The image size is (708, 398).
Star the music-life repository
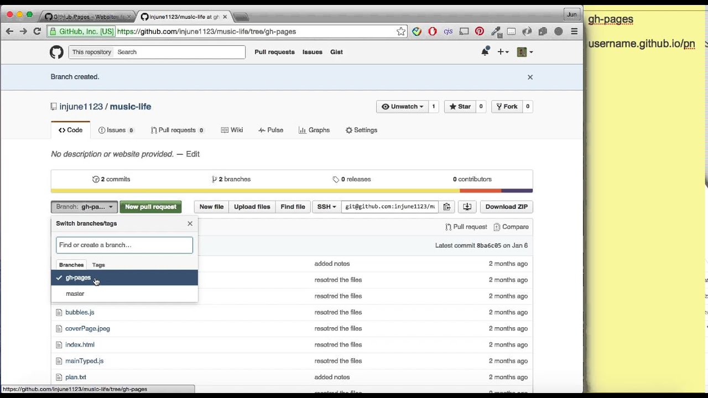pos(460,107)
